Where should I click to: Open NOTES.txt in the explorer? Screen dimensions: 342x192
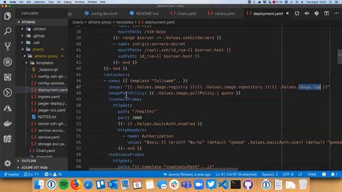pos(47,117)
